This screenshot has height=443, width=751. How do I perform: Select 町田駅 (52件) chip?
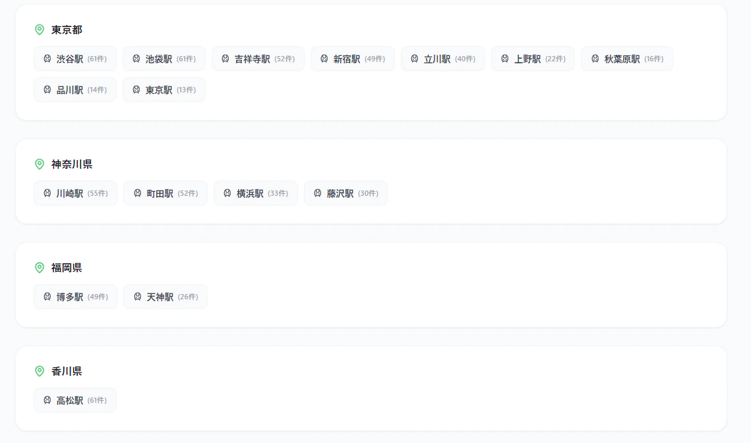pyautogui.click(x=165, y=193)
